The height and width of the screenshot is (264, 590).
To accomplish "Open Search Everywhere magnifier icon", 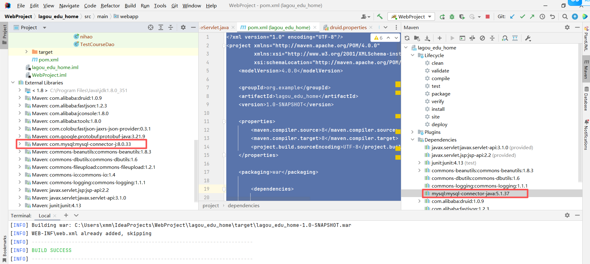I will pos(565,17).
